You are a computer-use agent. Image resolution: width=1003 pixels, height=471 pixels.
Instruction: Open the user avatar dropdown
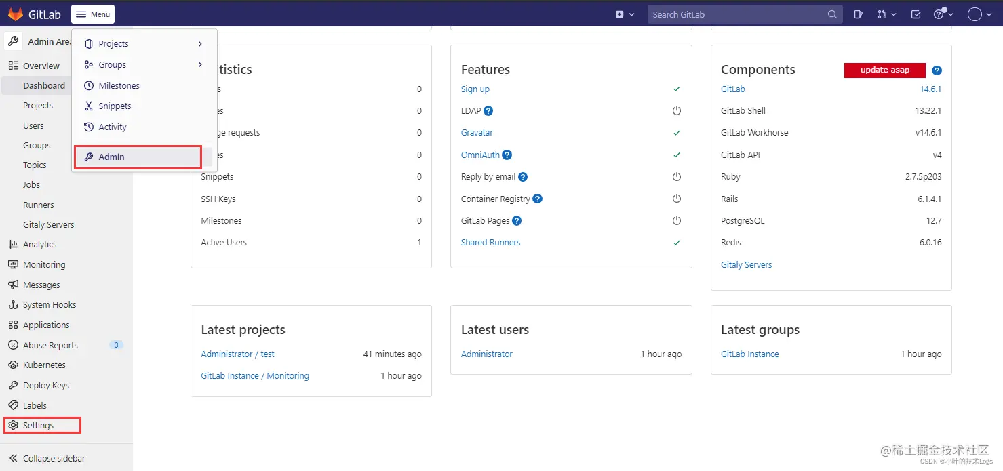[979, 14]
